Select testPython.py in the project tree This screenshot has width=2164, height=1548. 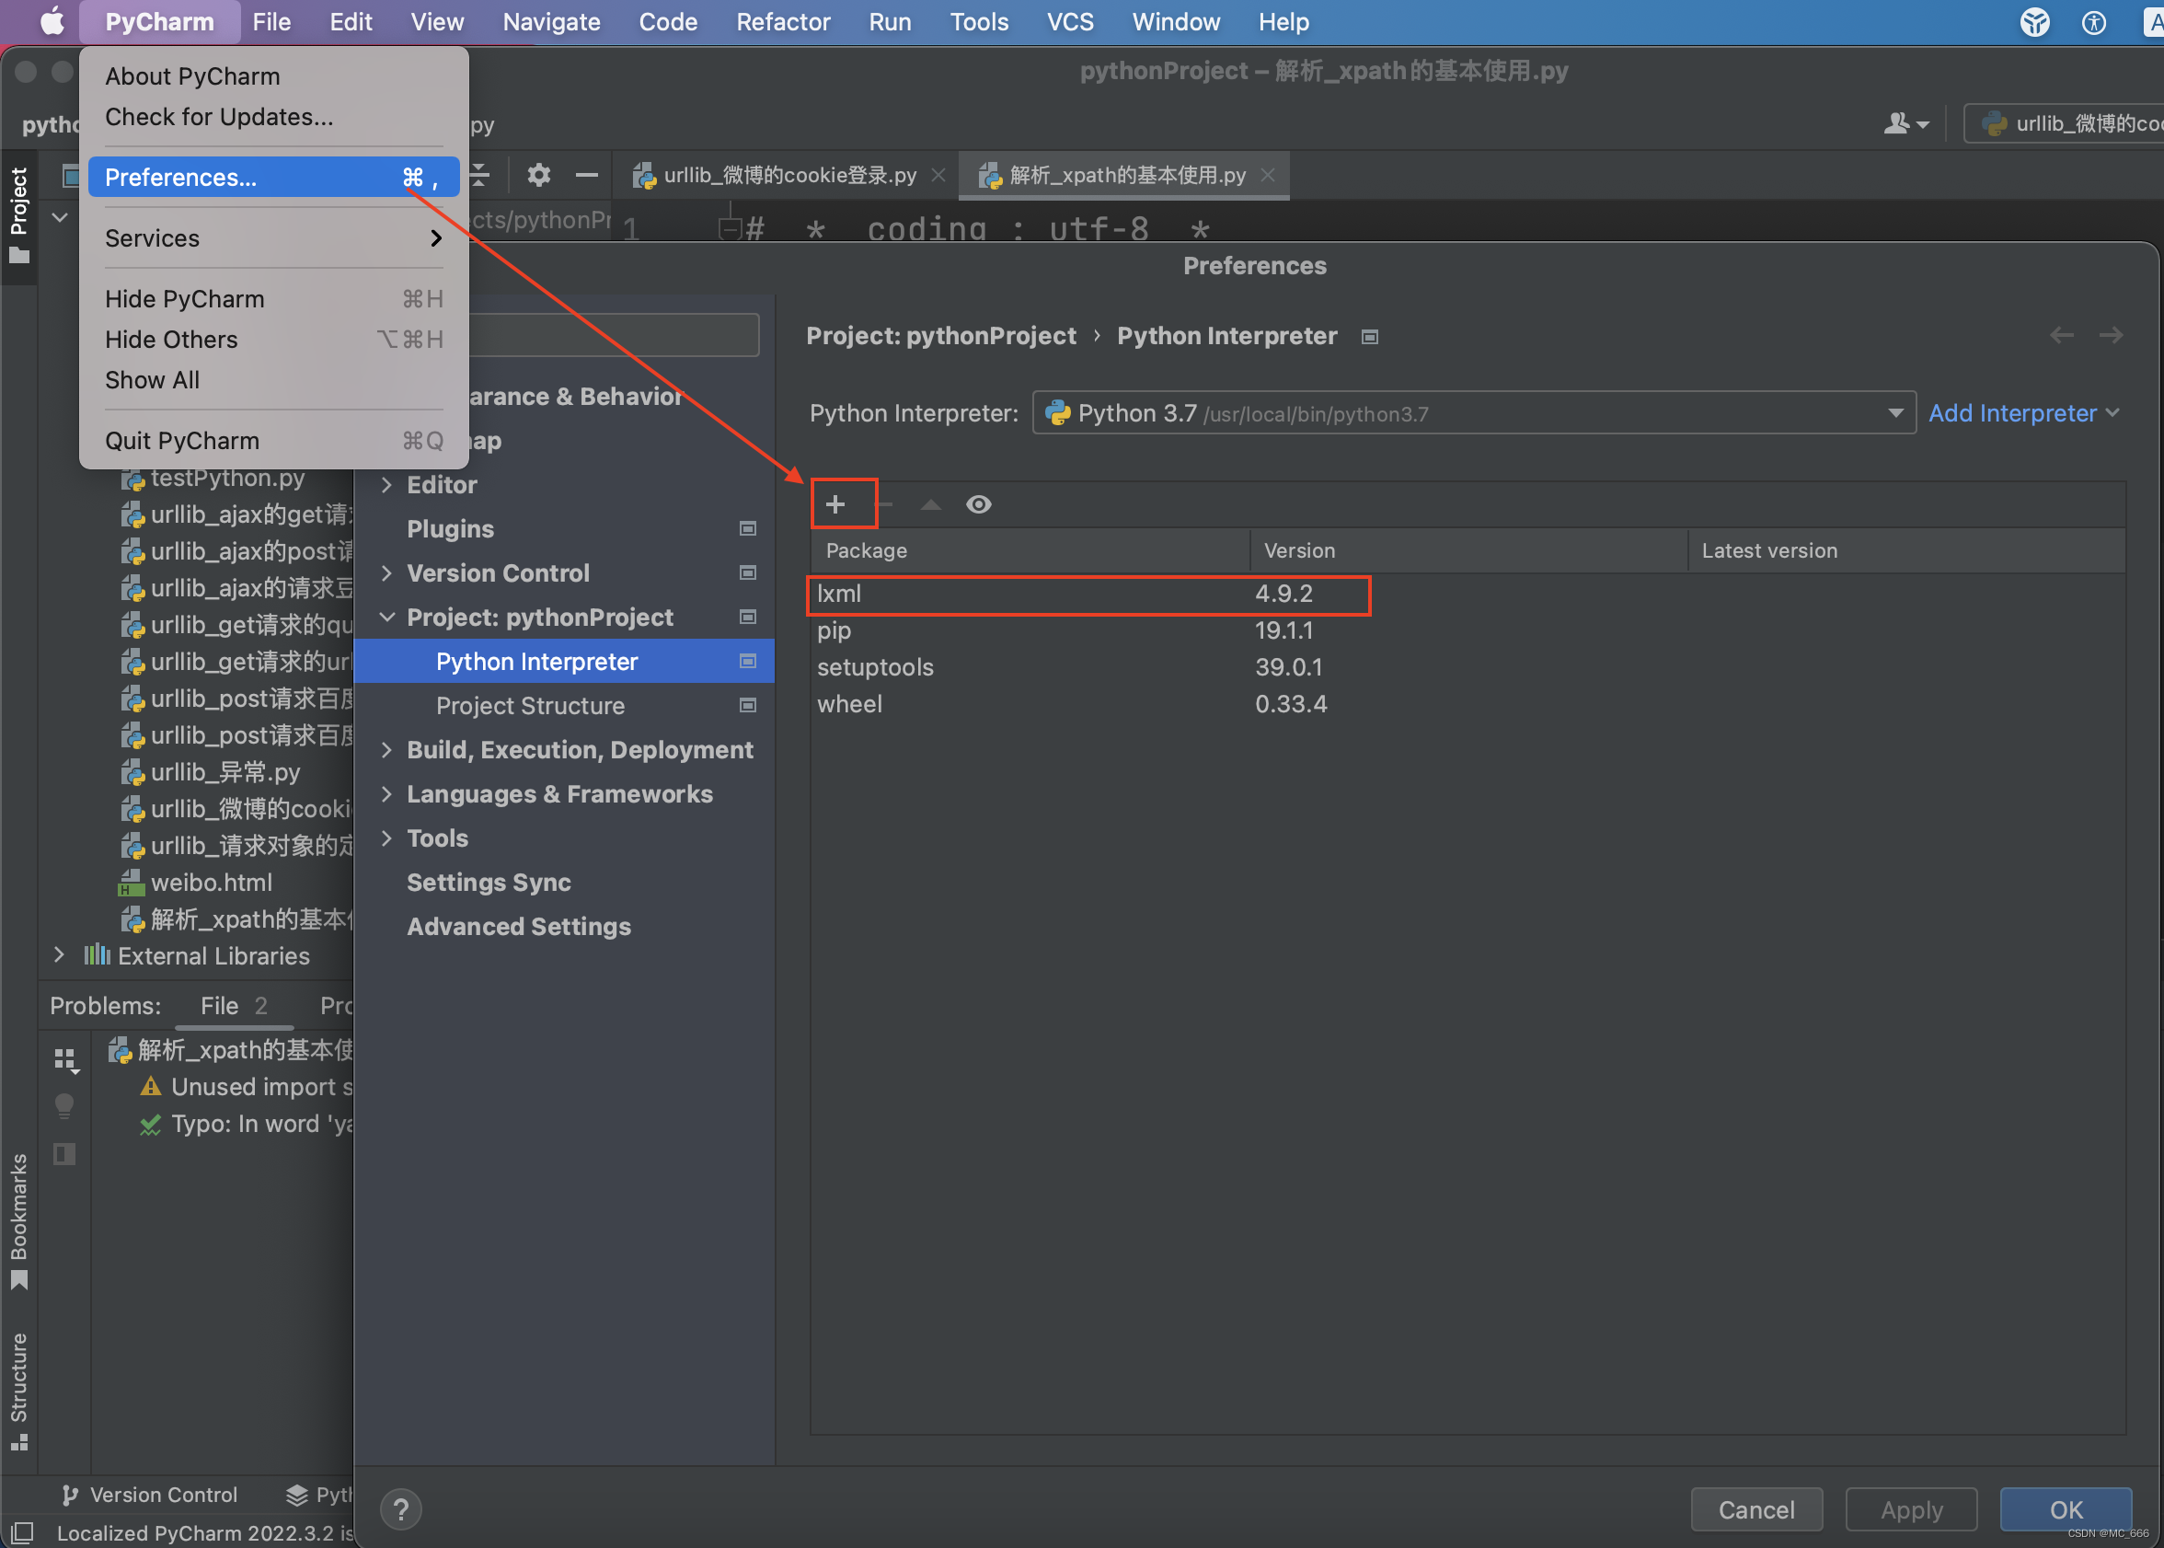[x=213, y=478]
